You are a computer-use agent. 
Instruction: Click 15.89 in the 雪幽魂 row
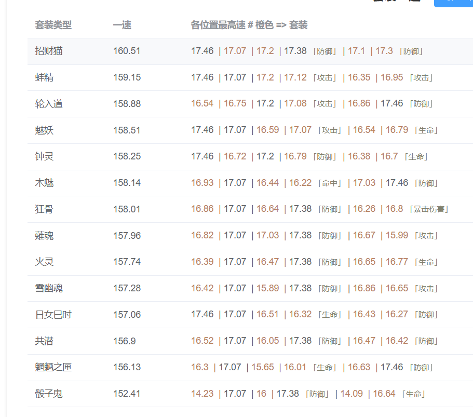click(267, 288)
